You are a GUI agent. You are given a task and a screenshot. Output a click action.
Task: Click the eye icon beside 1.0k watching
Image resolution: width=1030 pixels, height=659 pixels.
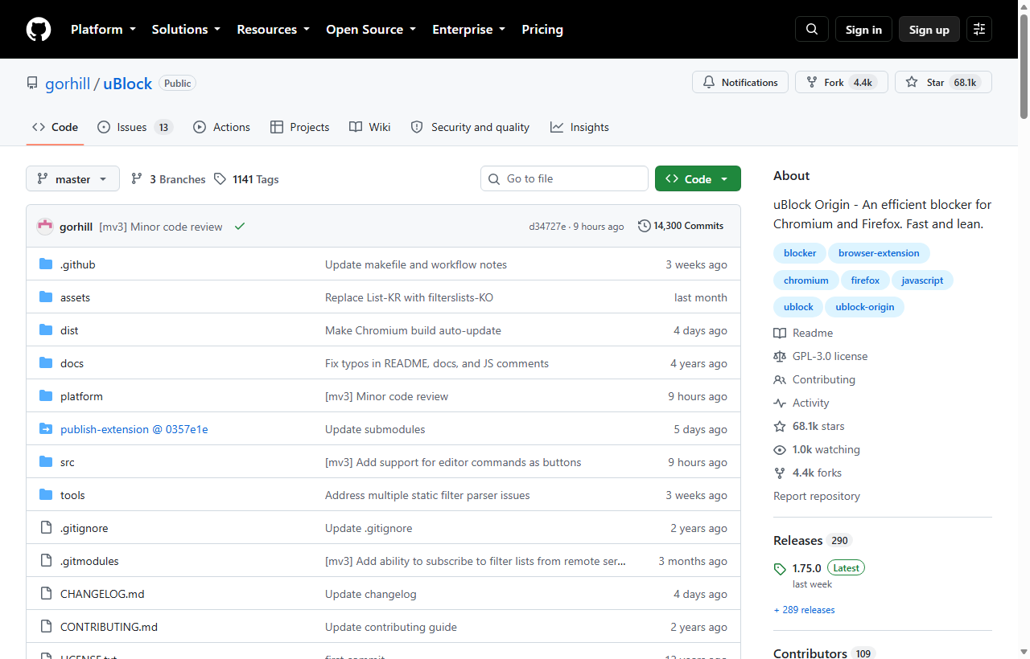[x=780, y=450]
